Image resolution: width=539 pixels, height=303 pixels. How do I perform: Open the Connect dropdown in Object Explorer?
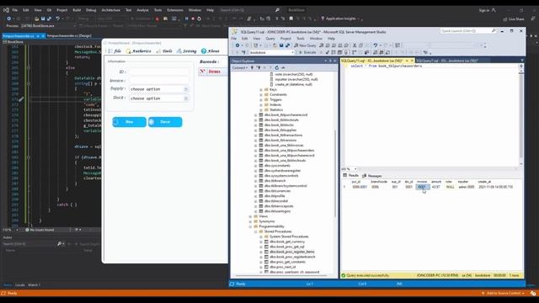[x=239, y=67]
